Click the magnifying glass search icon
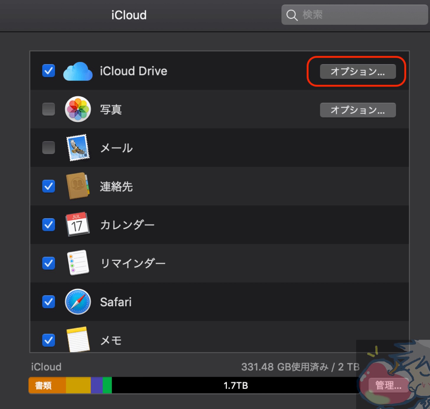Viewport: 430px width, 409px height. click(x=292, y=15)
